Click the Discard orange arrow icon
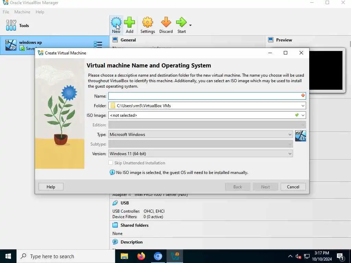351x263 pixels. pyautogui.click(x=166, y=23)
